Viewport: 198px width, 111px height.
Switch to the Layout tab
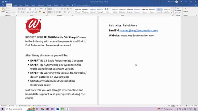click(33, 5)
